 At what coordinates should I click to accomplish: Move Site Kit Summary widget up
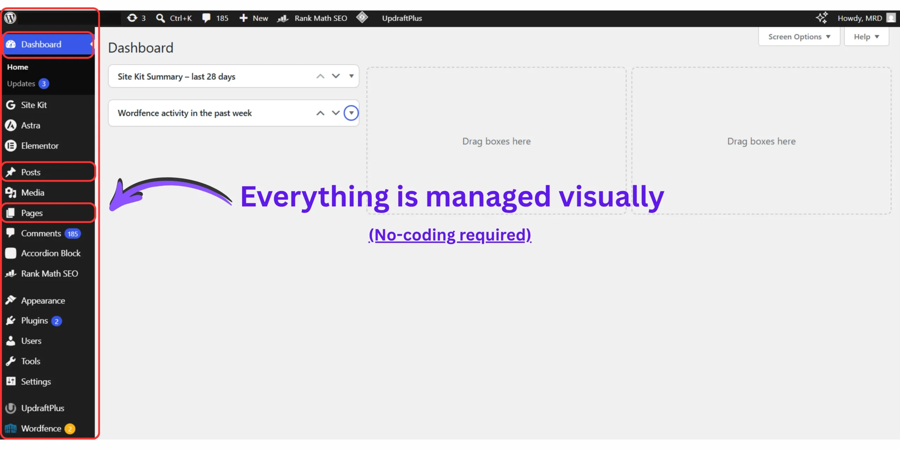pyautogui.click(x=320, y=76)
